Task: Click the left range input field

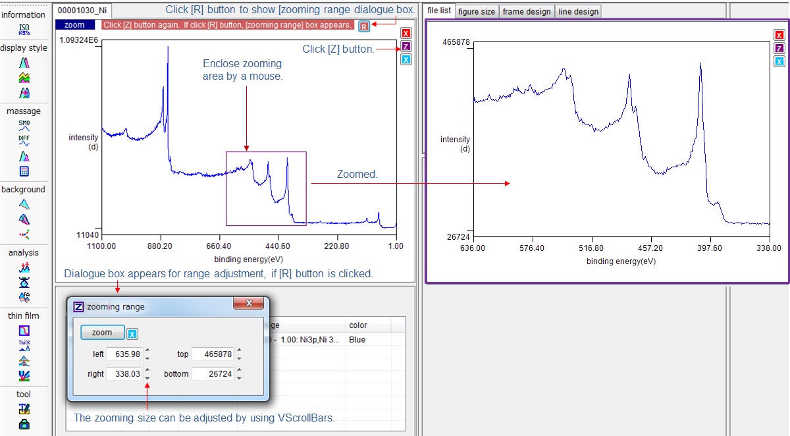Action: [124, 354]
